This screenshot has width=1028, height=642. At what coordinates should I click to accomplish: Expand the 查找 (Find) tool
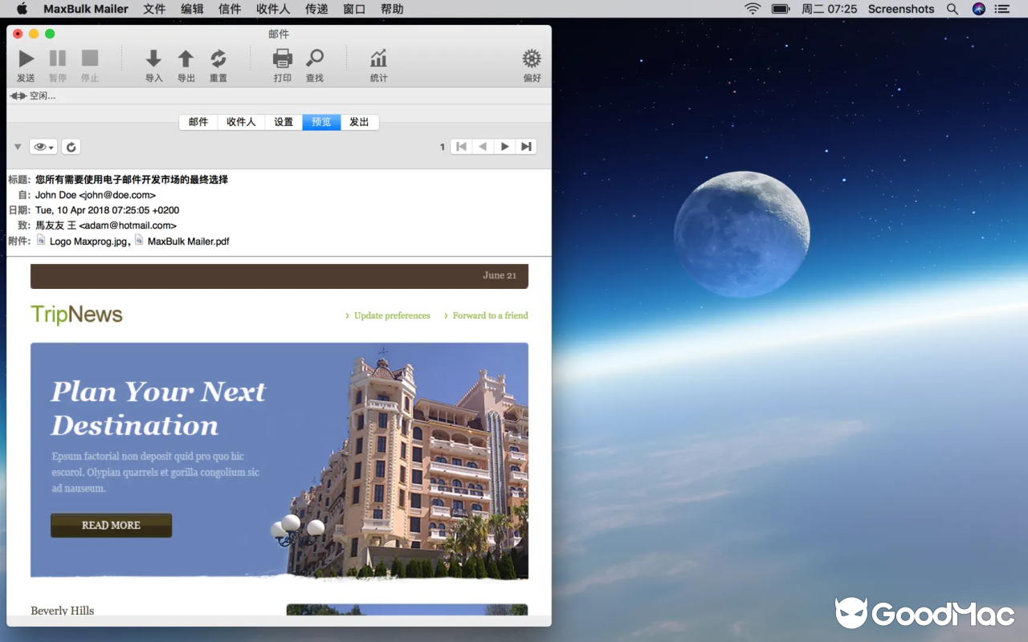tap(314, 58)
